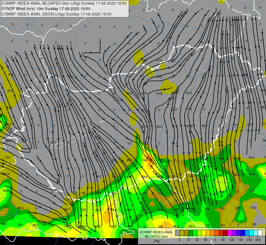Click the map value 9.56
Viewport: 266px width, 245px height.
click(x=159, y=93)
